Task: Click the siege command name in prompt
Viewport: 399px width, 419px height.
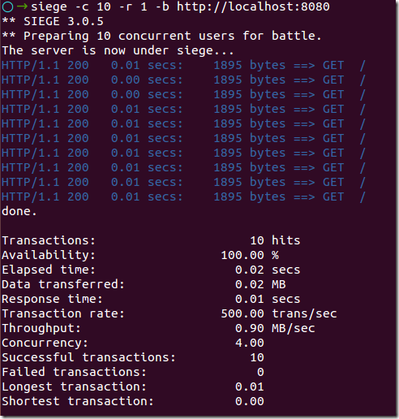Action: tap(49, 7)
